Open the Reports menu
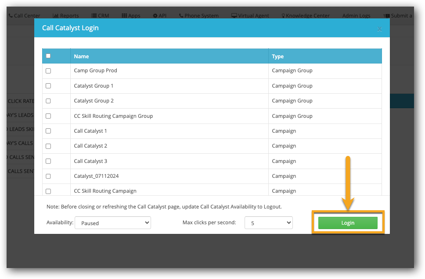The image size is (425, 279). 65,16
